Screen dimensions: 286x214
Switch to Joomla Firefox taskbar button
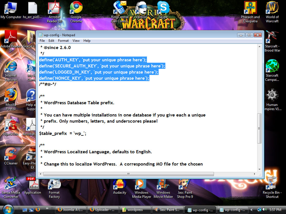(x=71, y=210)
